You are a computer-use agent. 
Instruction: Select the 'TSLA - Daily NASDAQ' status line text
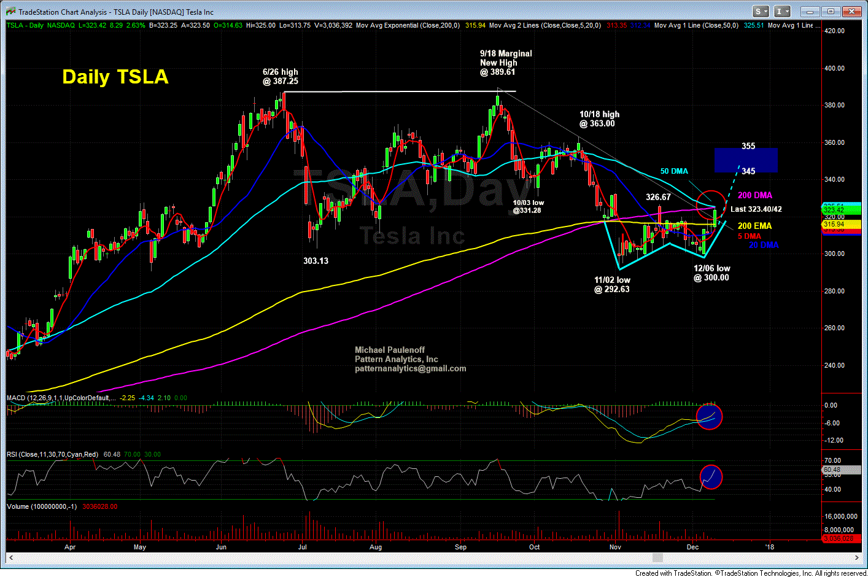41,25
